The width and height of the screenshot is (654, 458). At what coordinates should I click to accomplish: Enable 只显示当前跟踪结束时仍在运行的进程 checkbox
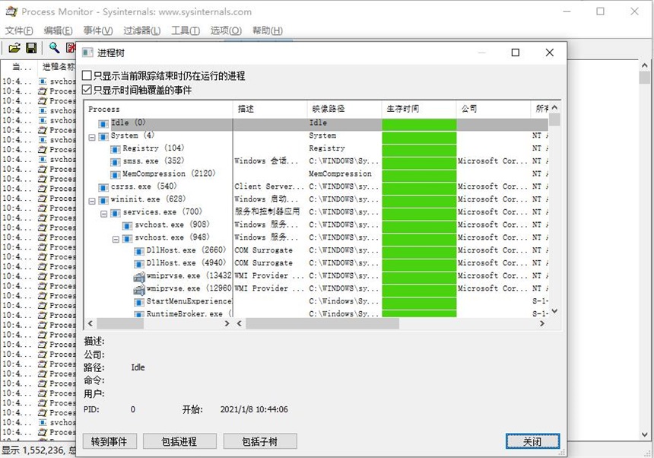(x=87, y=75)
